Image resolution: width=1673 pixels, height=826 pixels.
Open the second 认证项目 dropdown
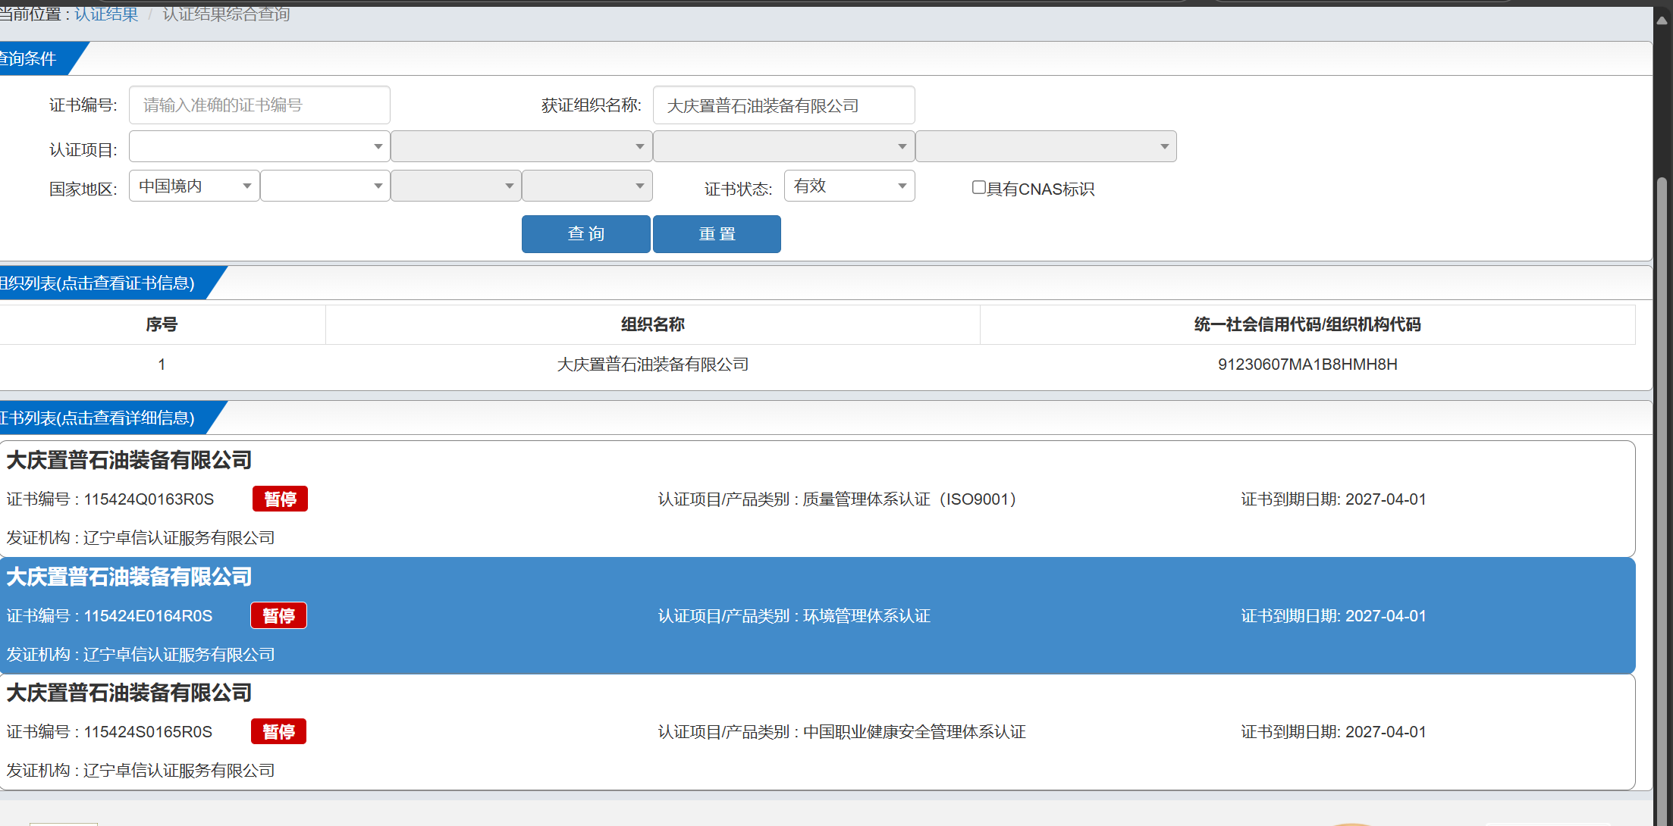(x=522, y=146)
